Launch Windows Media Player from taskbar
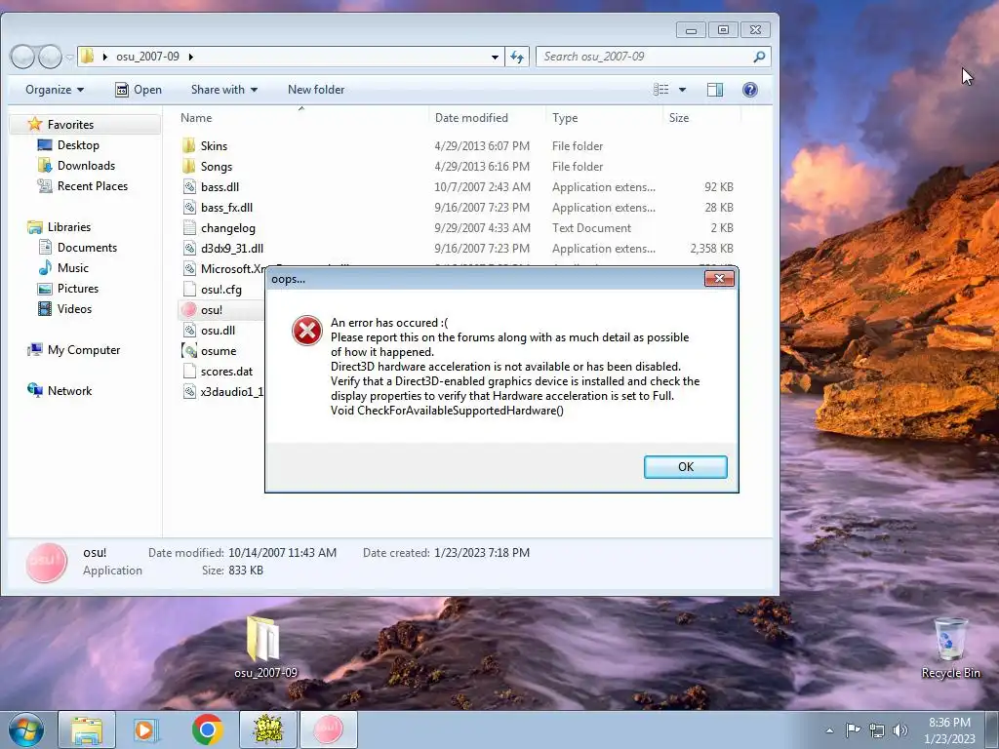This screenshot has width=999, height=749. (146, 729)
